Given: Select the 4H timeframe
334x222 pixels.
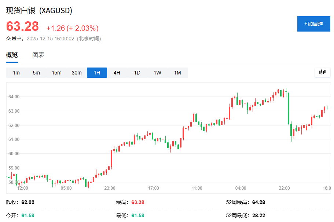Looking at the screenshot, I should click(117, 72).
